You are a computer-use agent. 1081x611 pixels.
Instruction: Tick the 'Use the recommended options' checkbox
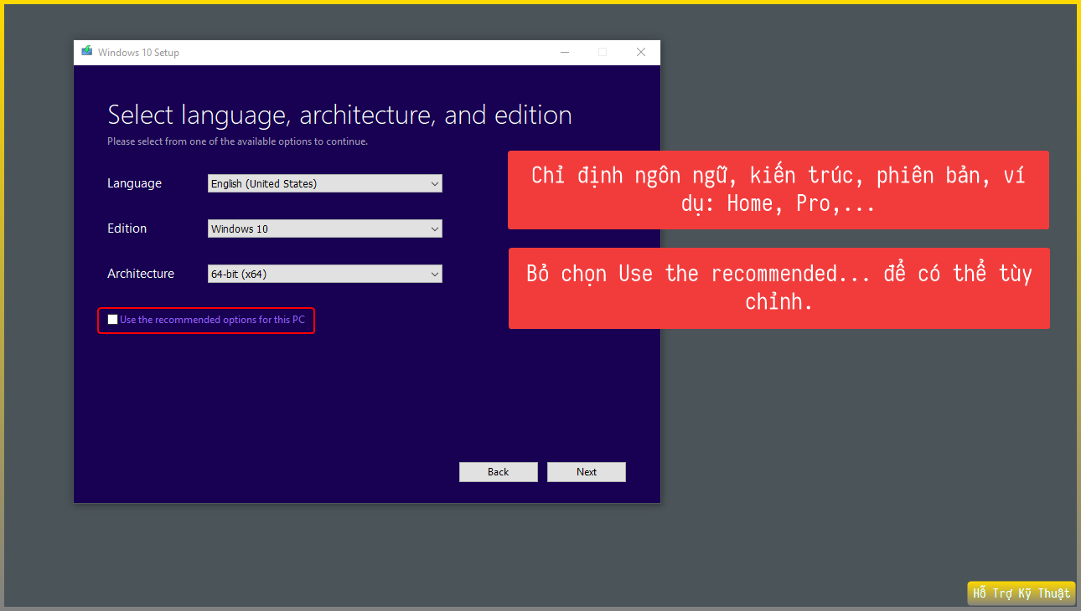coord(113,320)
